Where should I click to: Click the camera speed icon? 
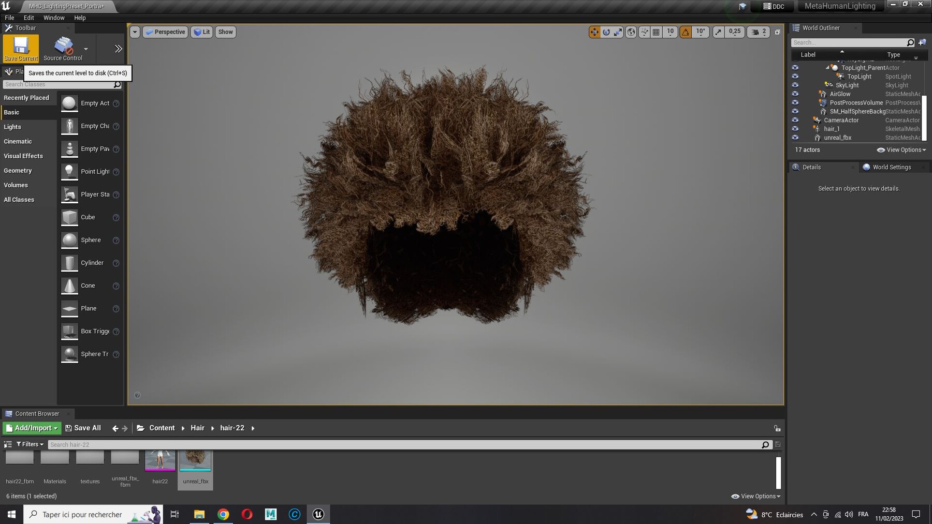[x=755, y=32]
